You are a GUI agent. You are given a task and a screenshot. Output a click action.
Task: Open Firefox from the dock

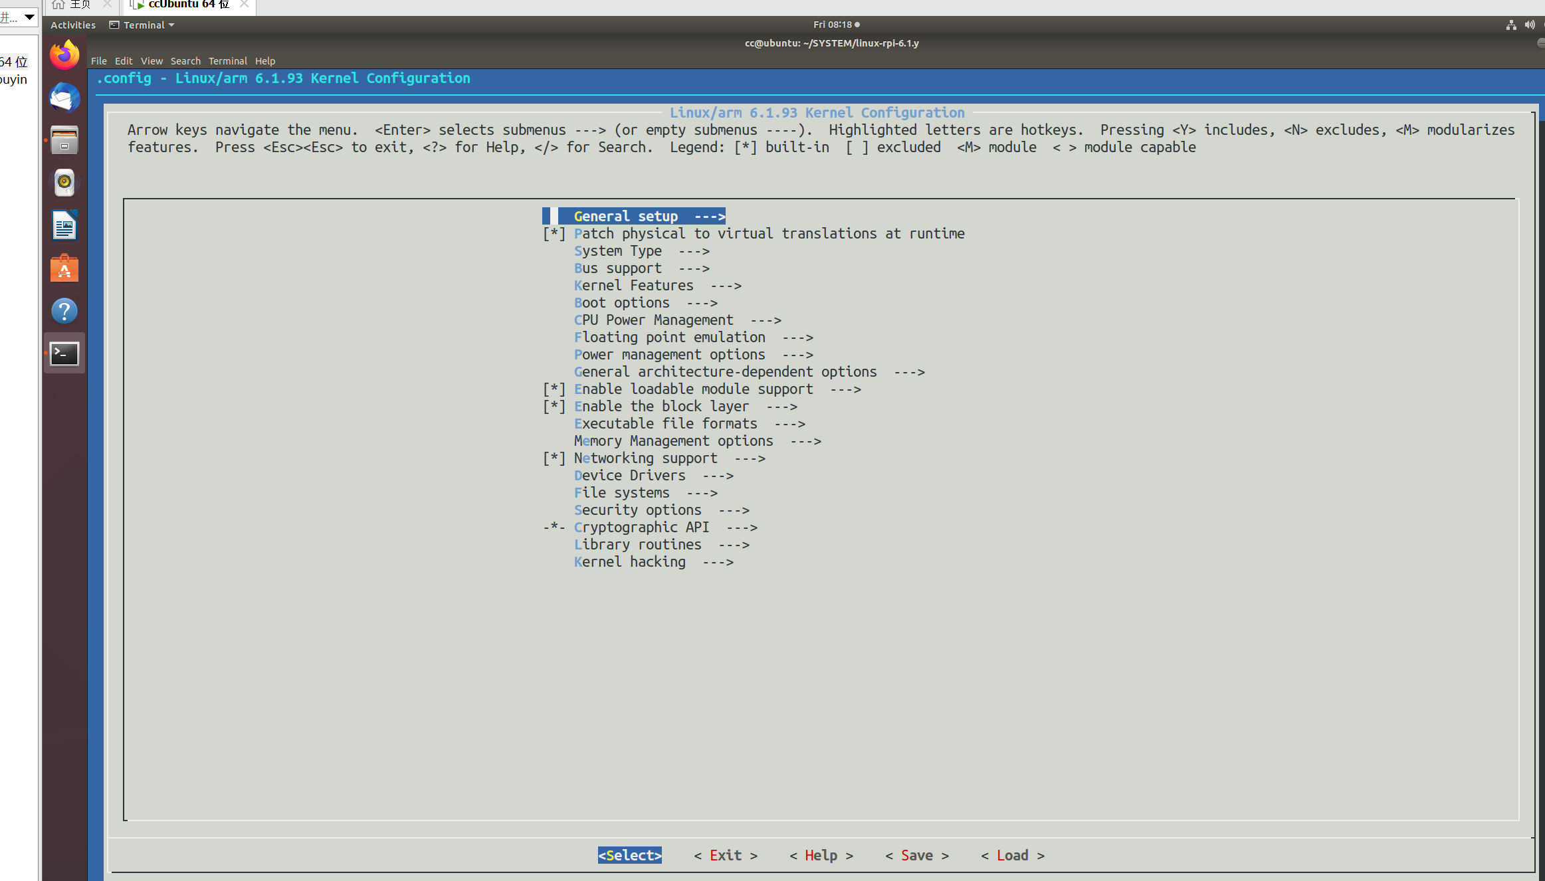point(64,55)
